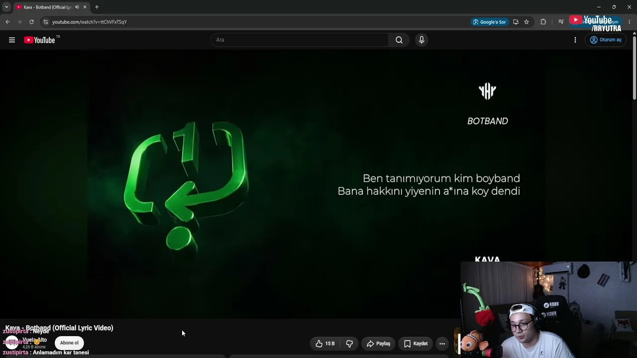
Task: Bookmark this page with the star
Action: point(527,22)
